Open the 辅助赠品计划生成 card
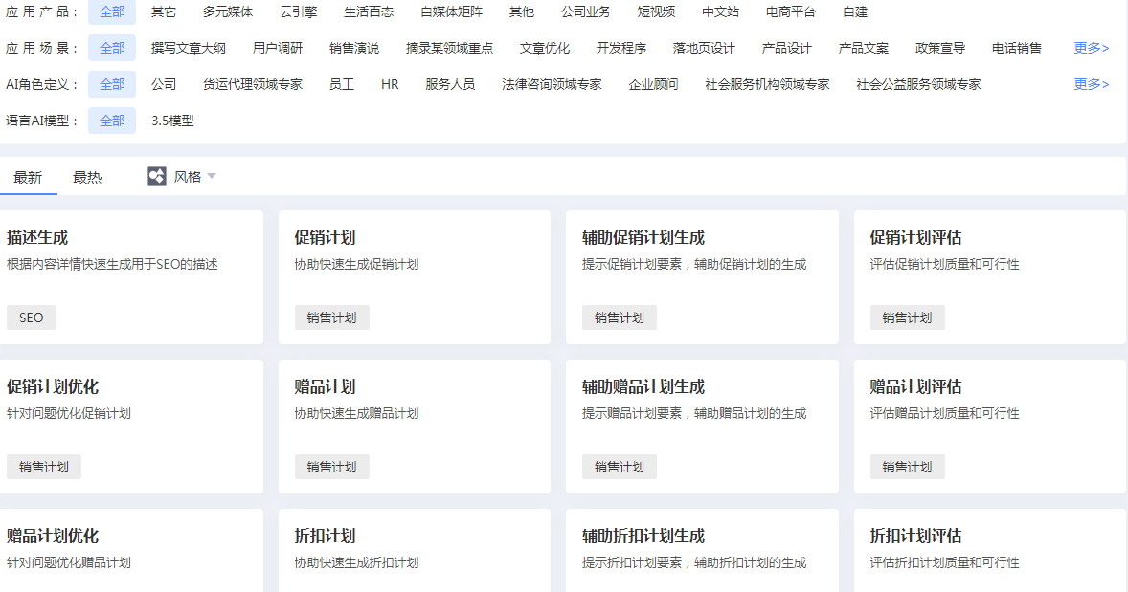The image size is (1128, 592). coord(643,387)
